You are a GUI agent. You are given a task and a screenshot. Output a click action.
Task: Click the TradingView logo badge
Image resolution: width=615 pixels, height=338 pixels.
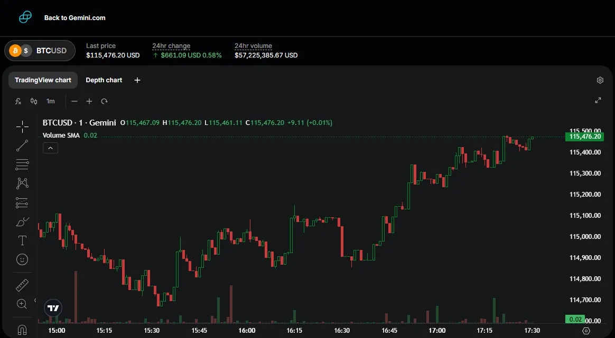pyautogui.click(x=53, y=308)
